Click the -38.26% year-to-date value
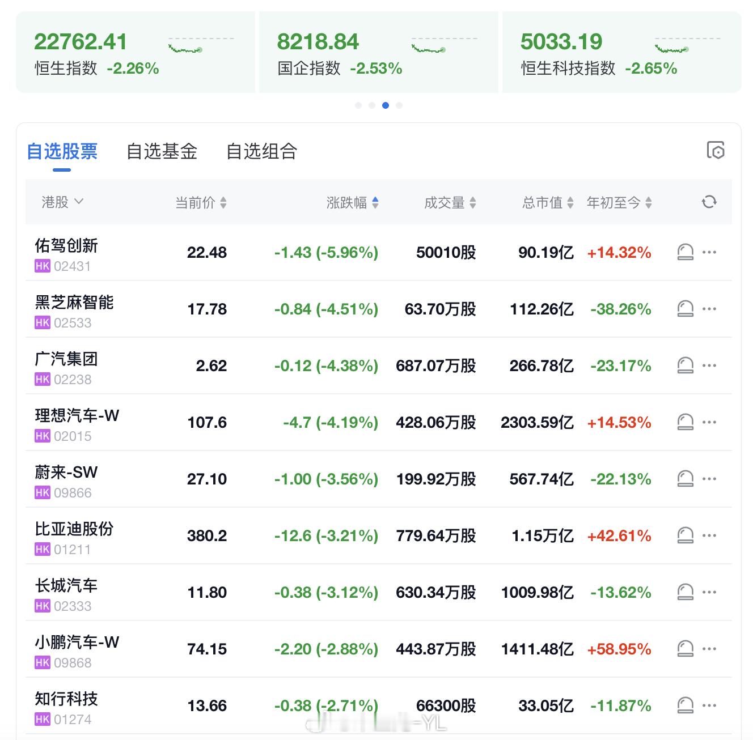753x740 pixels. point(621,309)
